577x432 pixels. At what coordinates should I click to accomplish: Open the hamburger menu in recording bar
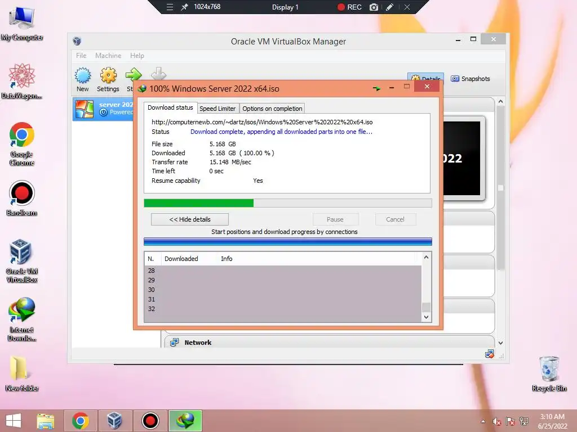click(170, 7)
